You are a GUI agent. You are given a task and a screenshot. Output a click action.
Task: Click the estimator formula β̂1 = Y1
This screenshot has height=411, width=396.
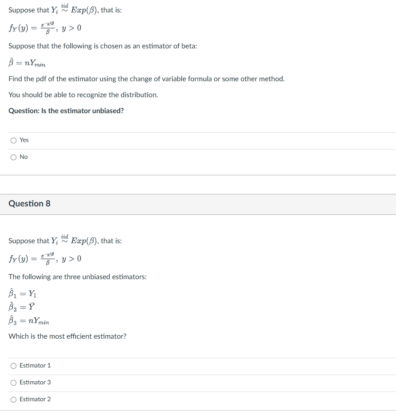(23, 293)
